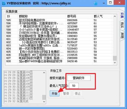Select row 603 黑猫好友圈

click(x=59, y=45)
